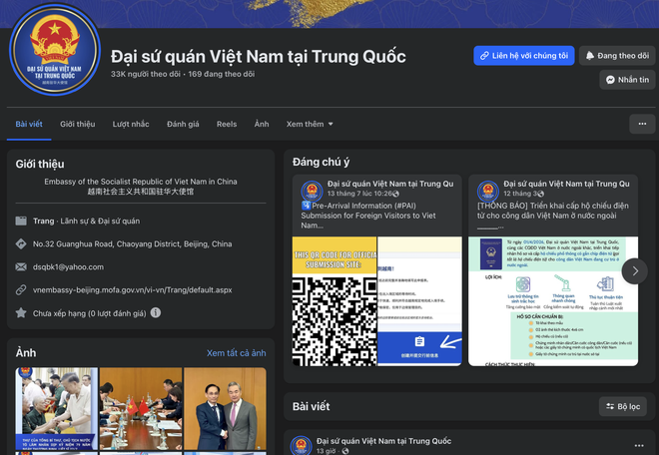Click the globe privacy icon on 12 tháng 3 post
Image resolution: width=659 pixels, height=455 pixels.
tap(541, 194)
